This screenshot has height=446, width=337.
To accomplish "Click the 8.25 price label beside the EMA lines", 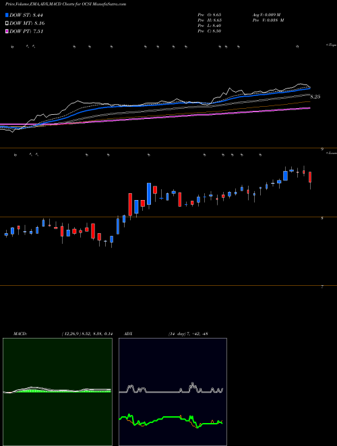I will [315, 97].
